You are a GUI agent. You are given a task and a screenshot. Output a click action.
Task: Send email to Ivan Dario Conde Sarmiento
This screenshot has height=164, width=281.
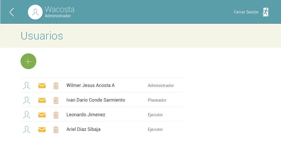[42, 100]
